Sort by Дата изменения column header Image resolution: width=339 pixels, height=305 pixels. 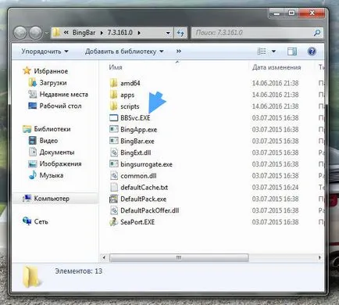tap(277, 67)
